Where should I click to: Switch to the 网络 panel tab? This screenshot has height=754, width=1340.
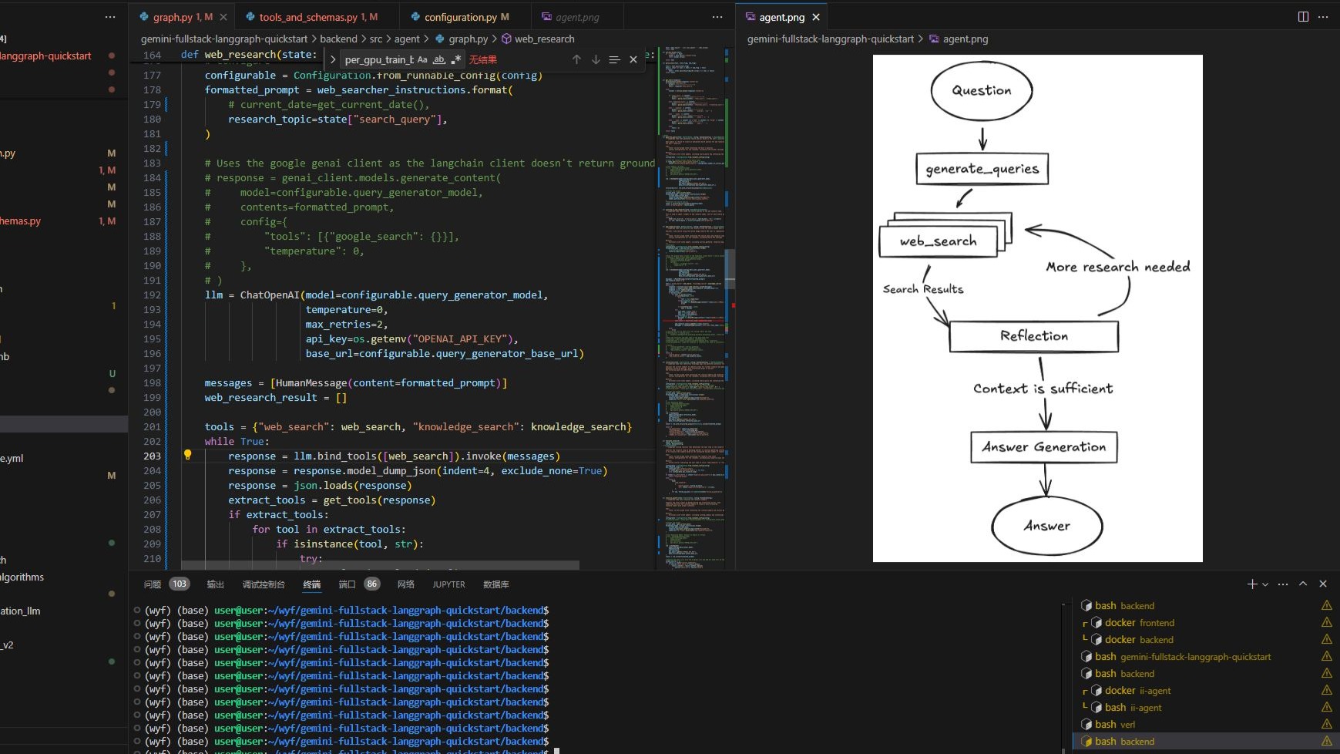tap(406, 584)
